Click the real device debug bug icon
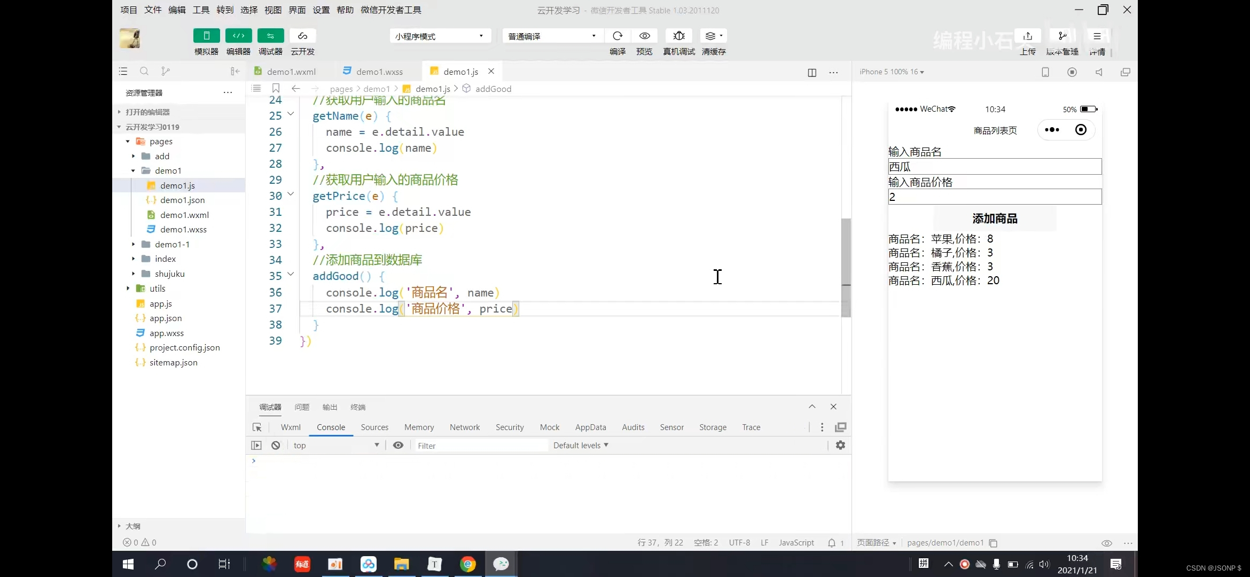 point(679,36)
